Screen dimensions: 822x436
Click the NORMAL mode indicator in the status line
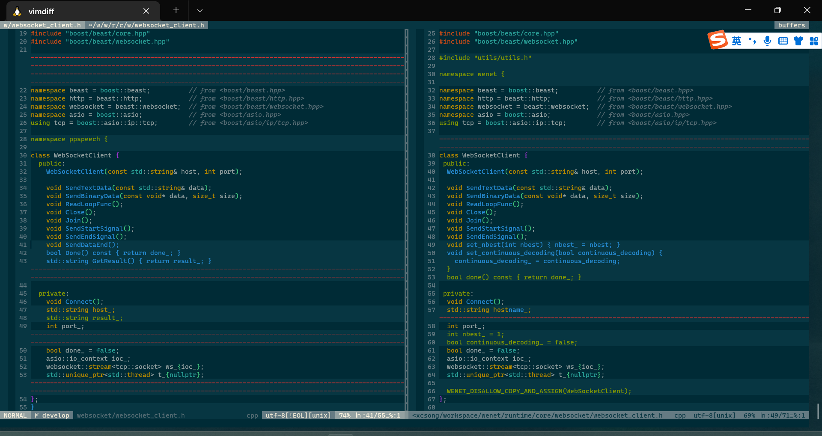click(x=15, y=415)
